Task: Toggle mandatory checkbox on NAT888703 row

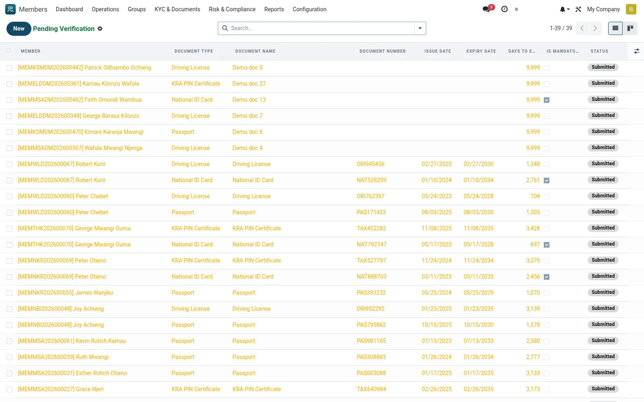Action: coord(547,277)
